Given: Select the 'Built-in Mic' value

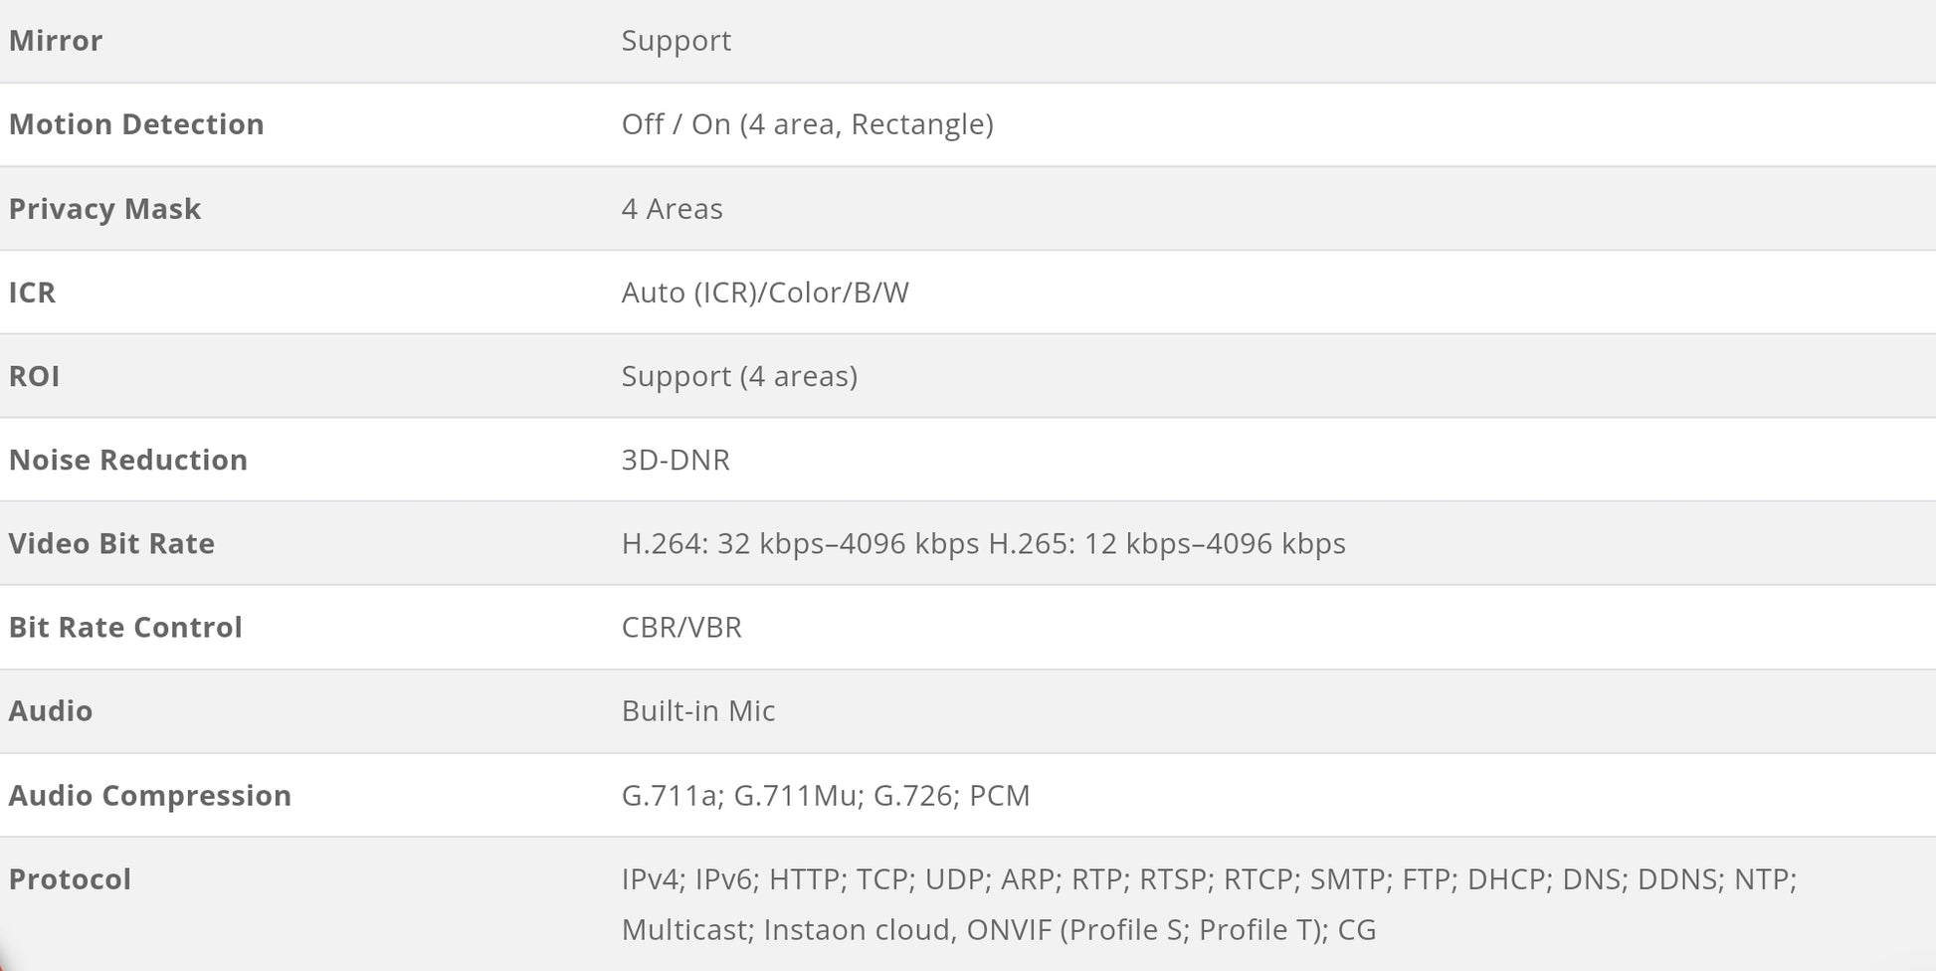Looking at the screenshot, I should [698, 710].
